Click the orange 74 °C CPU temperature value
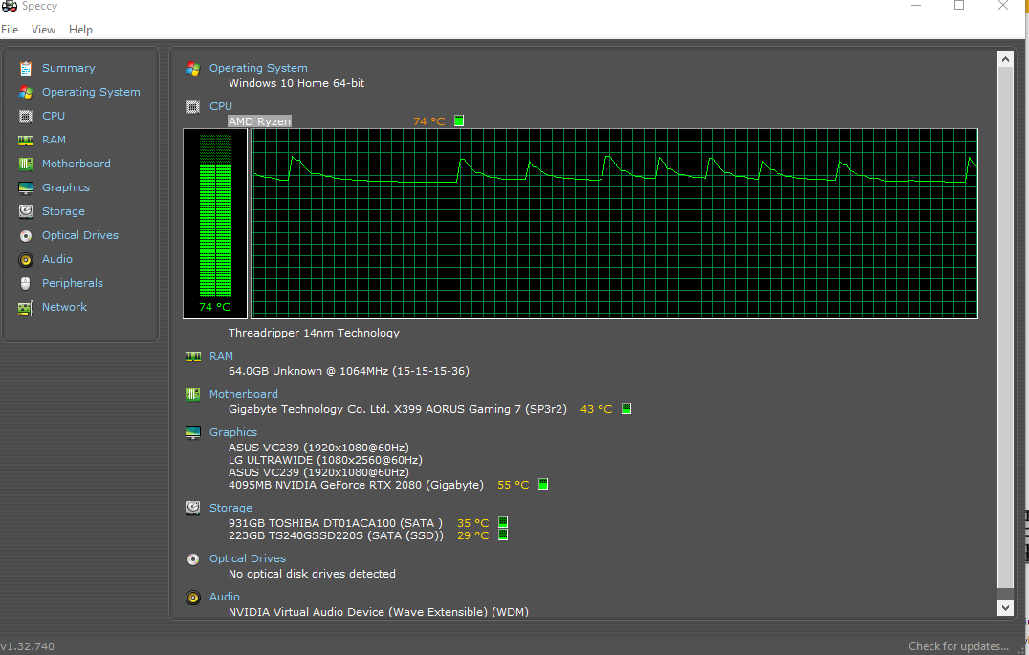The height and width of the screenshot is (655, 1029). tap(429, 121)
